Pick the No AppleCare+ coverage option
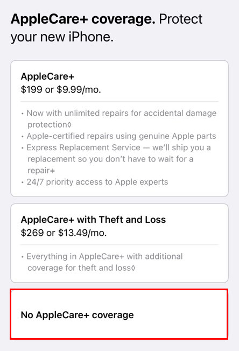The width and height of the screenshot is (239, 351). pos(119,314)
